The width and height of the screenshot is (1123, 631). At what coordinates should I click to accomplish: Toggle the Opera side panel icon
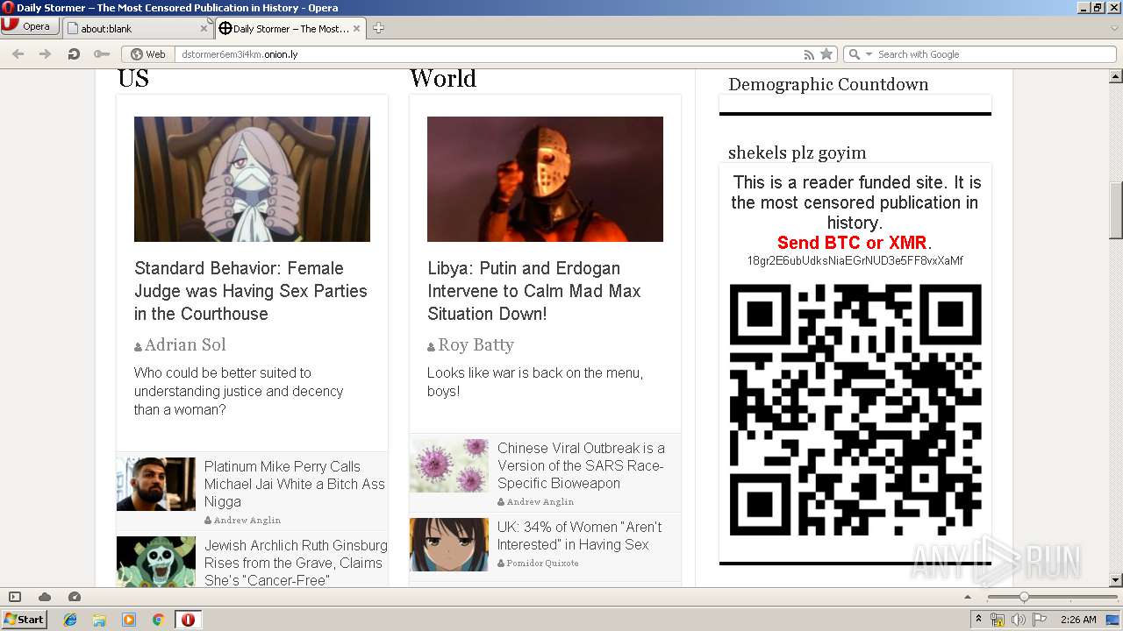tap(15, 597)
